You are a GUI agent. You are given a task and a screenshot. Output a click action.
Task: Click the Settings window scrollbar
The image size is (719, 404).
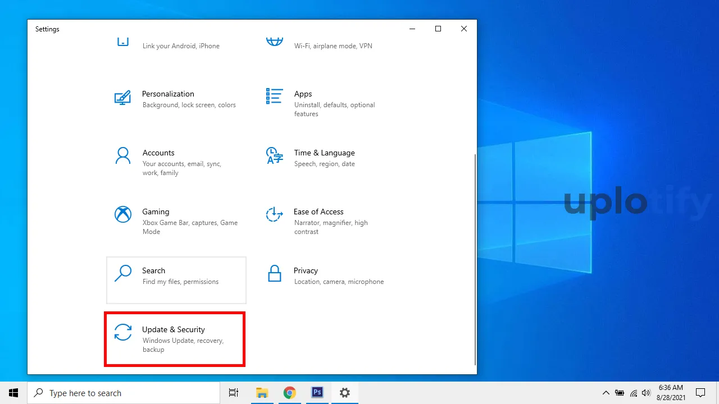coord(475,259)
